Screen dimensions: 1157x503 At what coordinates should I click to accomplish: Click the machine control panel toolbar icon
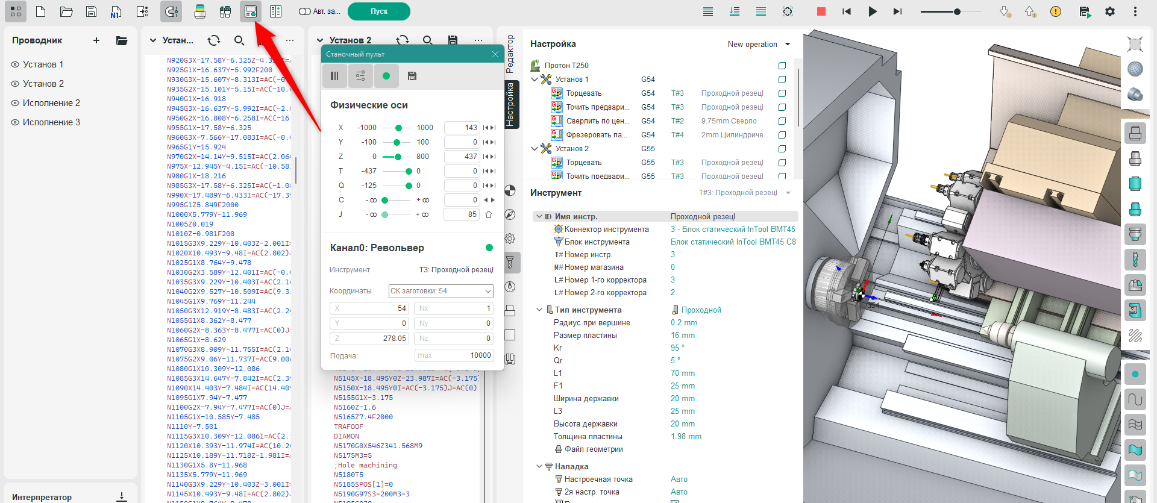(x=251, y=11)
